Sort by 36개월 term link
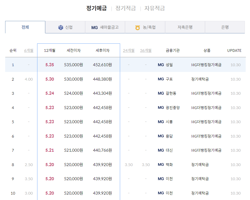This screenshot has width=250, height=200. [146, 50]
